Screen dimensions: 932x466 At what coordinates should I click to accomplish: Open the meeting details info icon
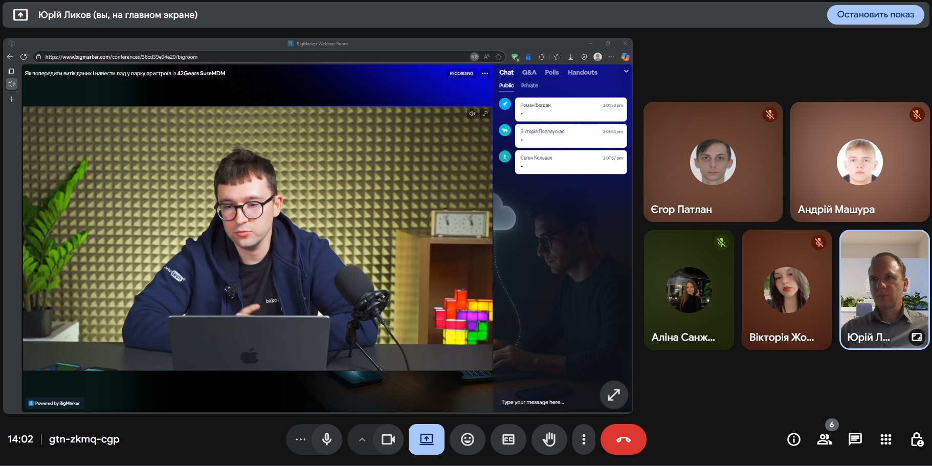(x=793, y=439)
